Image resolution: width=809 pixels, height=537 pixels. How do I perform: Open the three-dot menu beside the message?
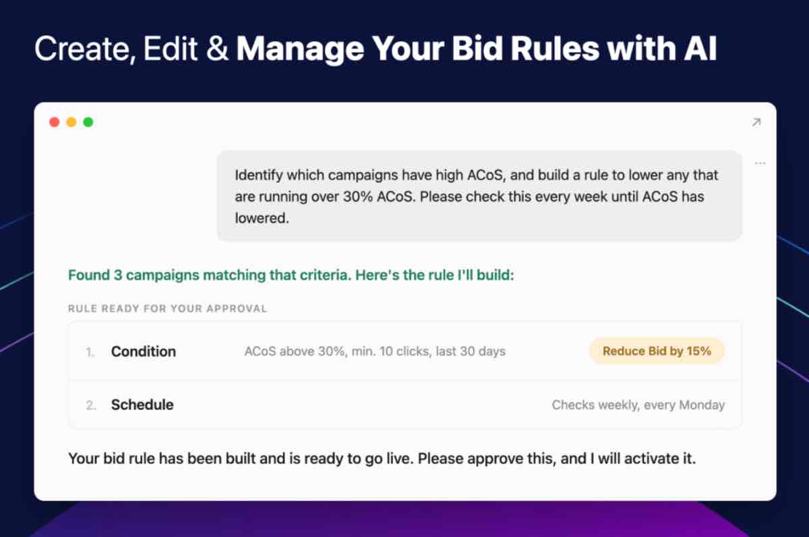[x=760, y=163]
